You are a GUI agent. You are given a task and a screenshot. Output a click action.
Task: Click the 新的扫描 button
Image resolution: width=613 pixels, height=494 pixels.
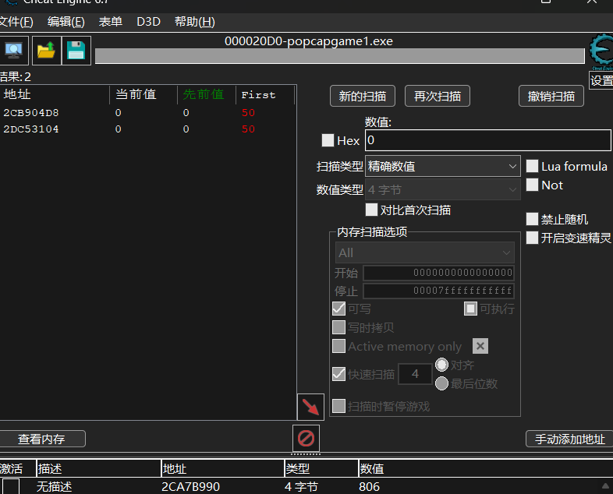click(x=363, y=96)
